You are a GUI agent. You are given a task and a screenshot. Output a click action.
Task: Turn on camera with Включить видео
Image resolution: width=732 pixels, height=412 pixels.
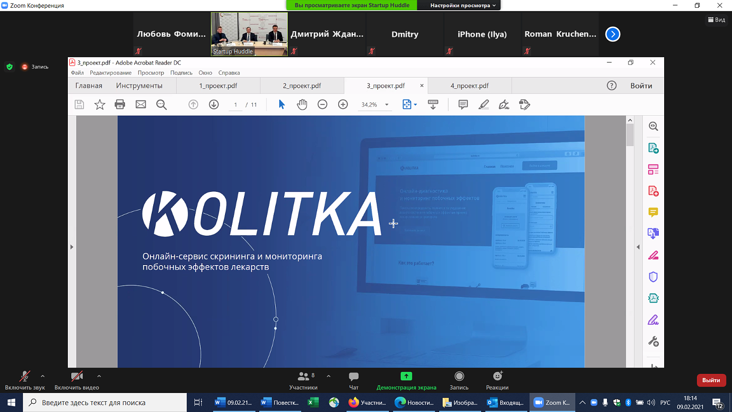tap(77, 380)
